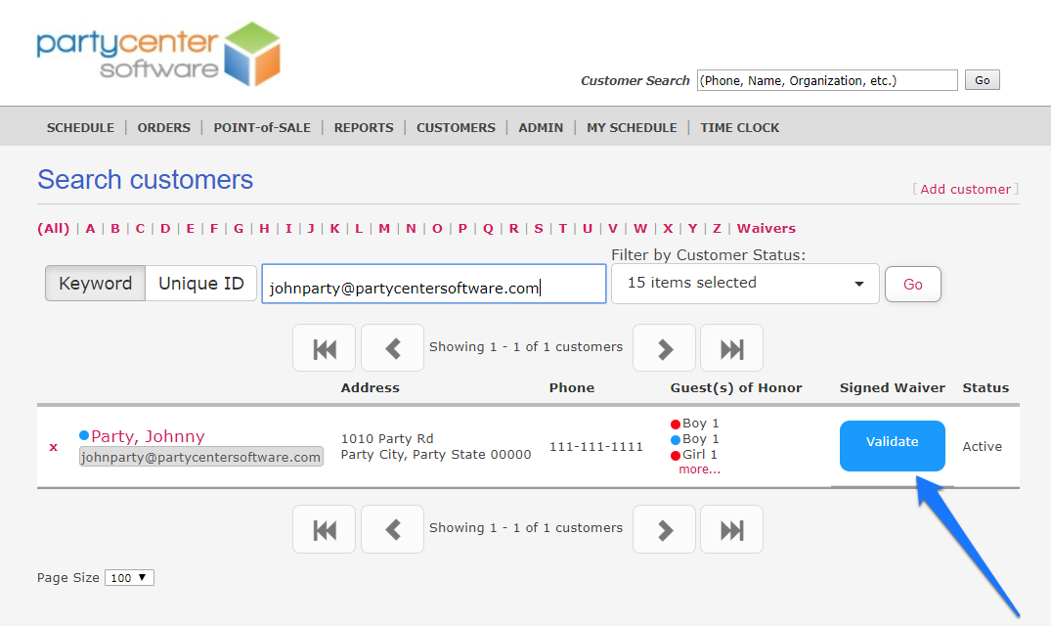Filter customers by letter H
The image size is (1051, 626).
pos(264,229)
